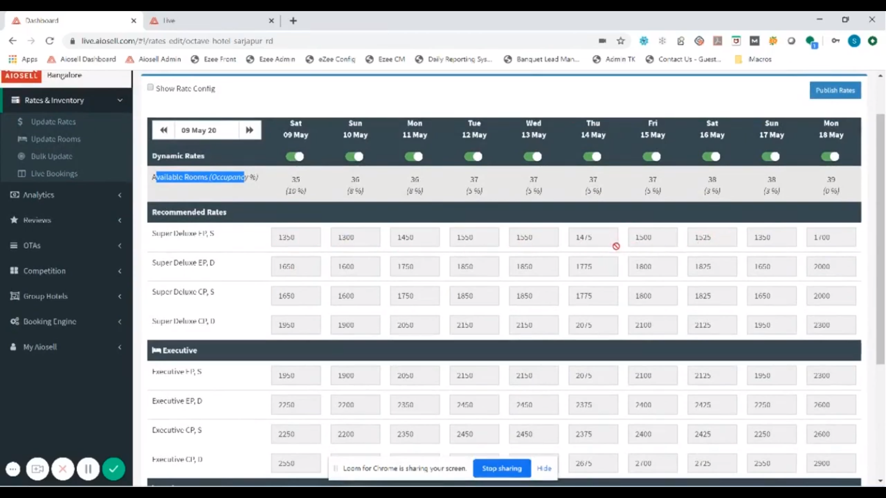Screen dimensions: 886x498
Task: Open Chrome Apps grid icon
Action: [12, 59]
